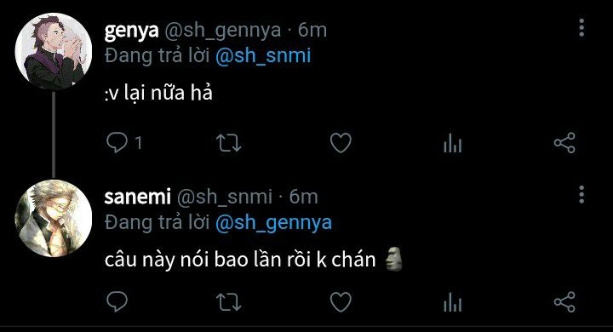
Task: Open sanemi's display name
Action: point(138,197)
